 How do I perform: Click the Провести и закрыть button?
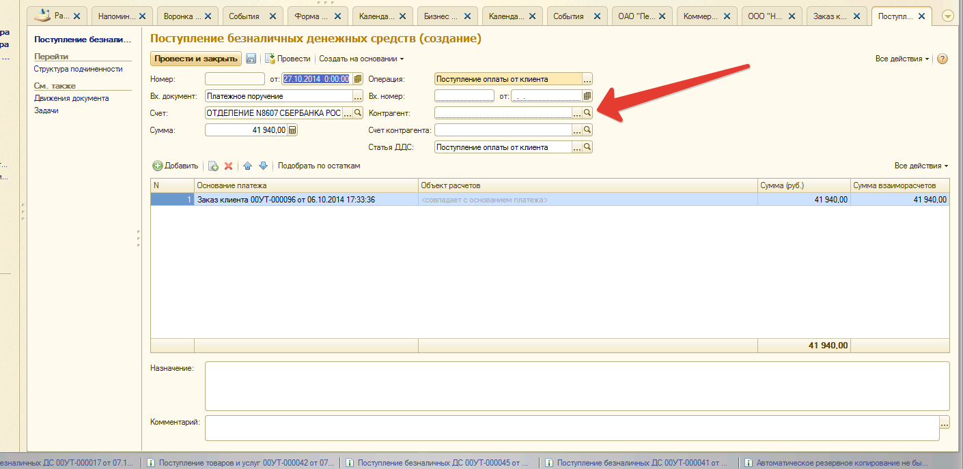click(195, 59)
